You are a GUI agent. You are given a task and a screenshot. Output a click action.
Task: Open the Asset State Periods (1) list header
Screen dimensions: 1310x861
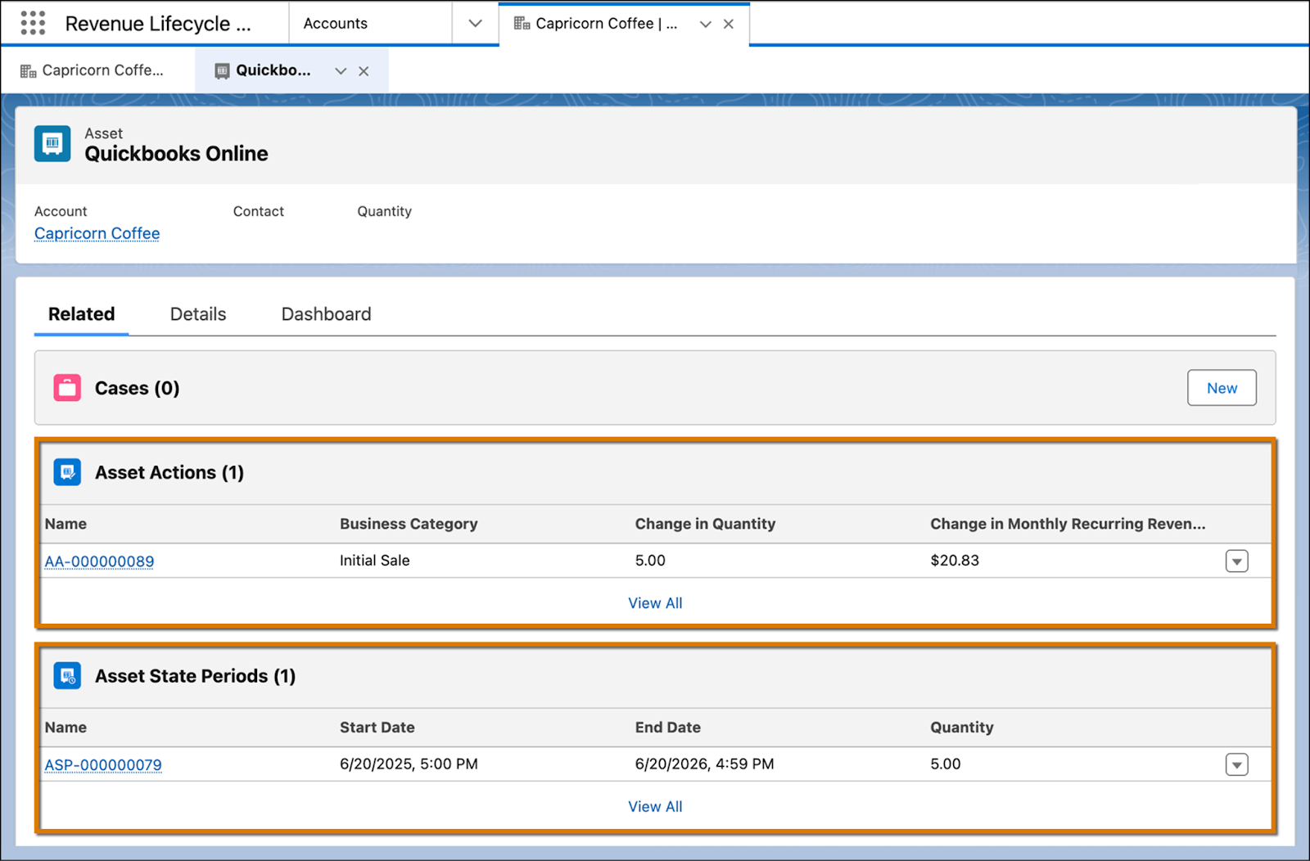pyautogui.click(x=195, y=676)
